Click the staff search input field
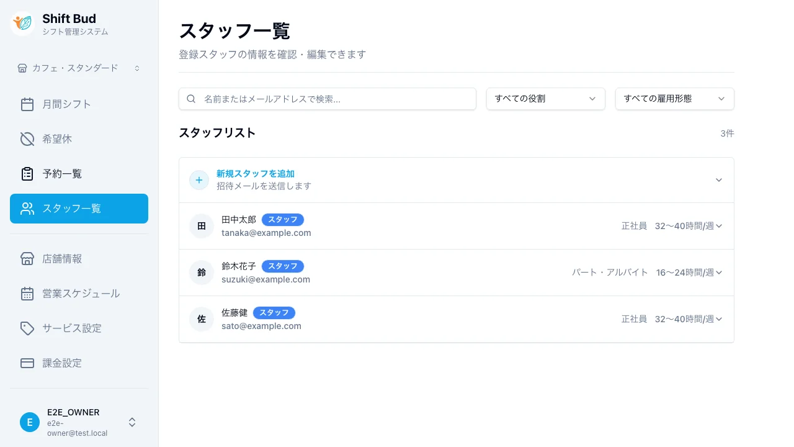794x447 pixels. coord(327,98)
